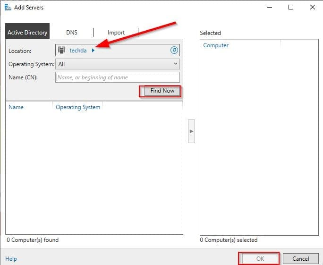Click the OK button

coord(259,259)
